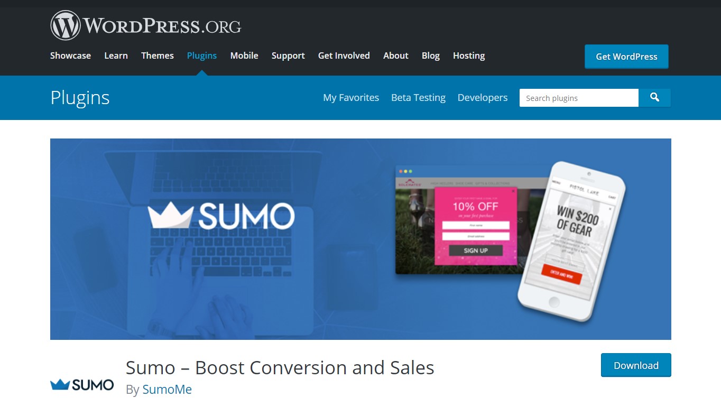Click the Sumo crown logo in banner

pos(221,216)
